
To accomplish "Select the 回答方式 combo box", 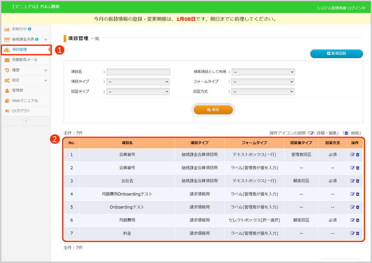I will (x=263, y=92).
